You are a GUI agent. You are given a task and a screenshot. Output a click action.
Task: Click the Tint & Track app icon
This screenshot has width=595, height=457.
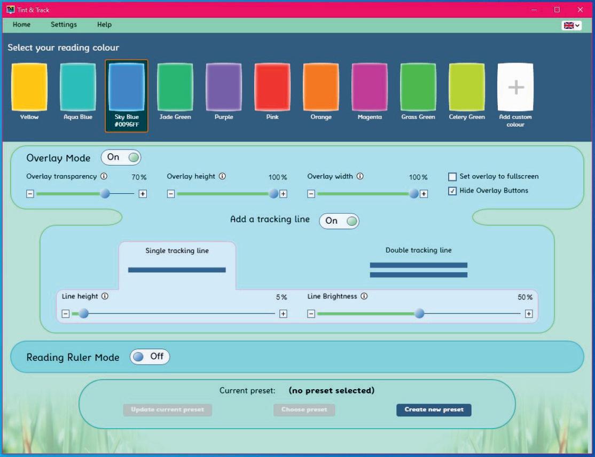pos(10,10)
